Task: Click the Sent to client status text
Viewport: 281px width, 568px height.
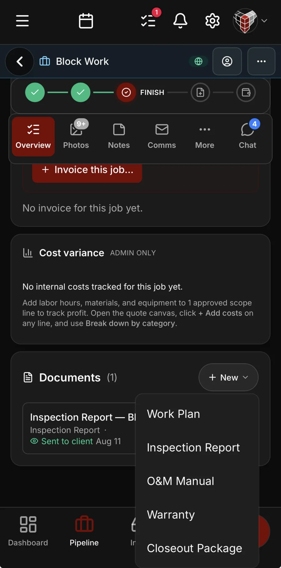Action: 67,441
